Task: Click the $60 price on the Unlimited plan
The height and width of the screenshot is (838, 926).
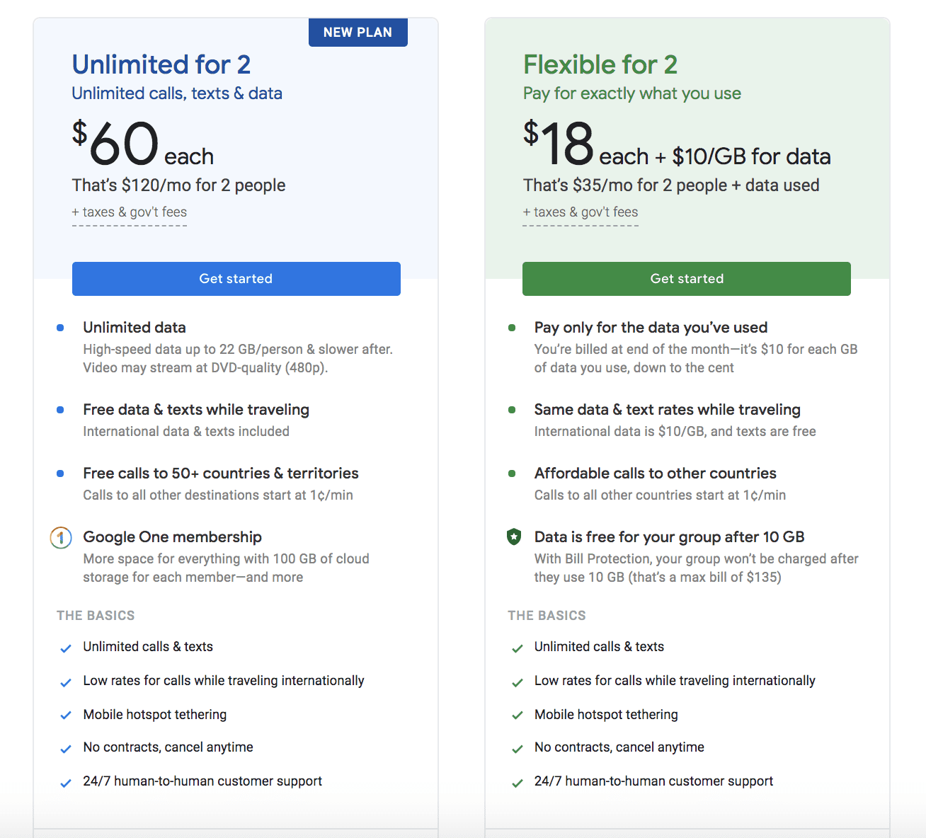Action: point(117,144)
